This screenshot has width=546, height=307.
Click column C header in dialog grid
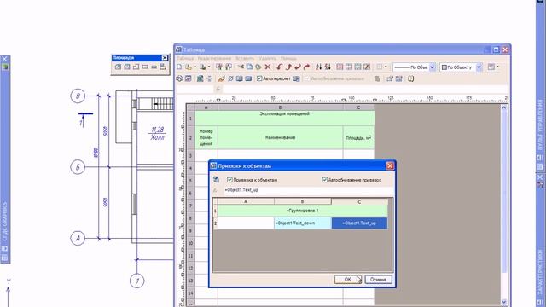(359, 201)
